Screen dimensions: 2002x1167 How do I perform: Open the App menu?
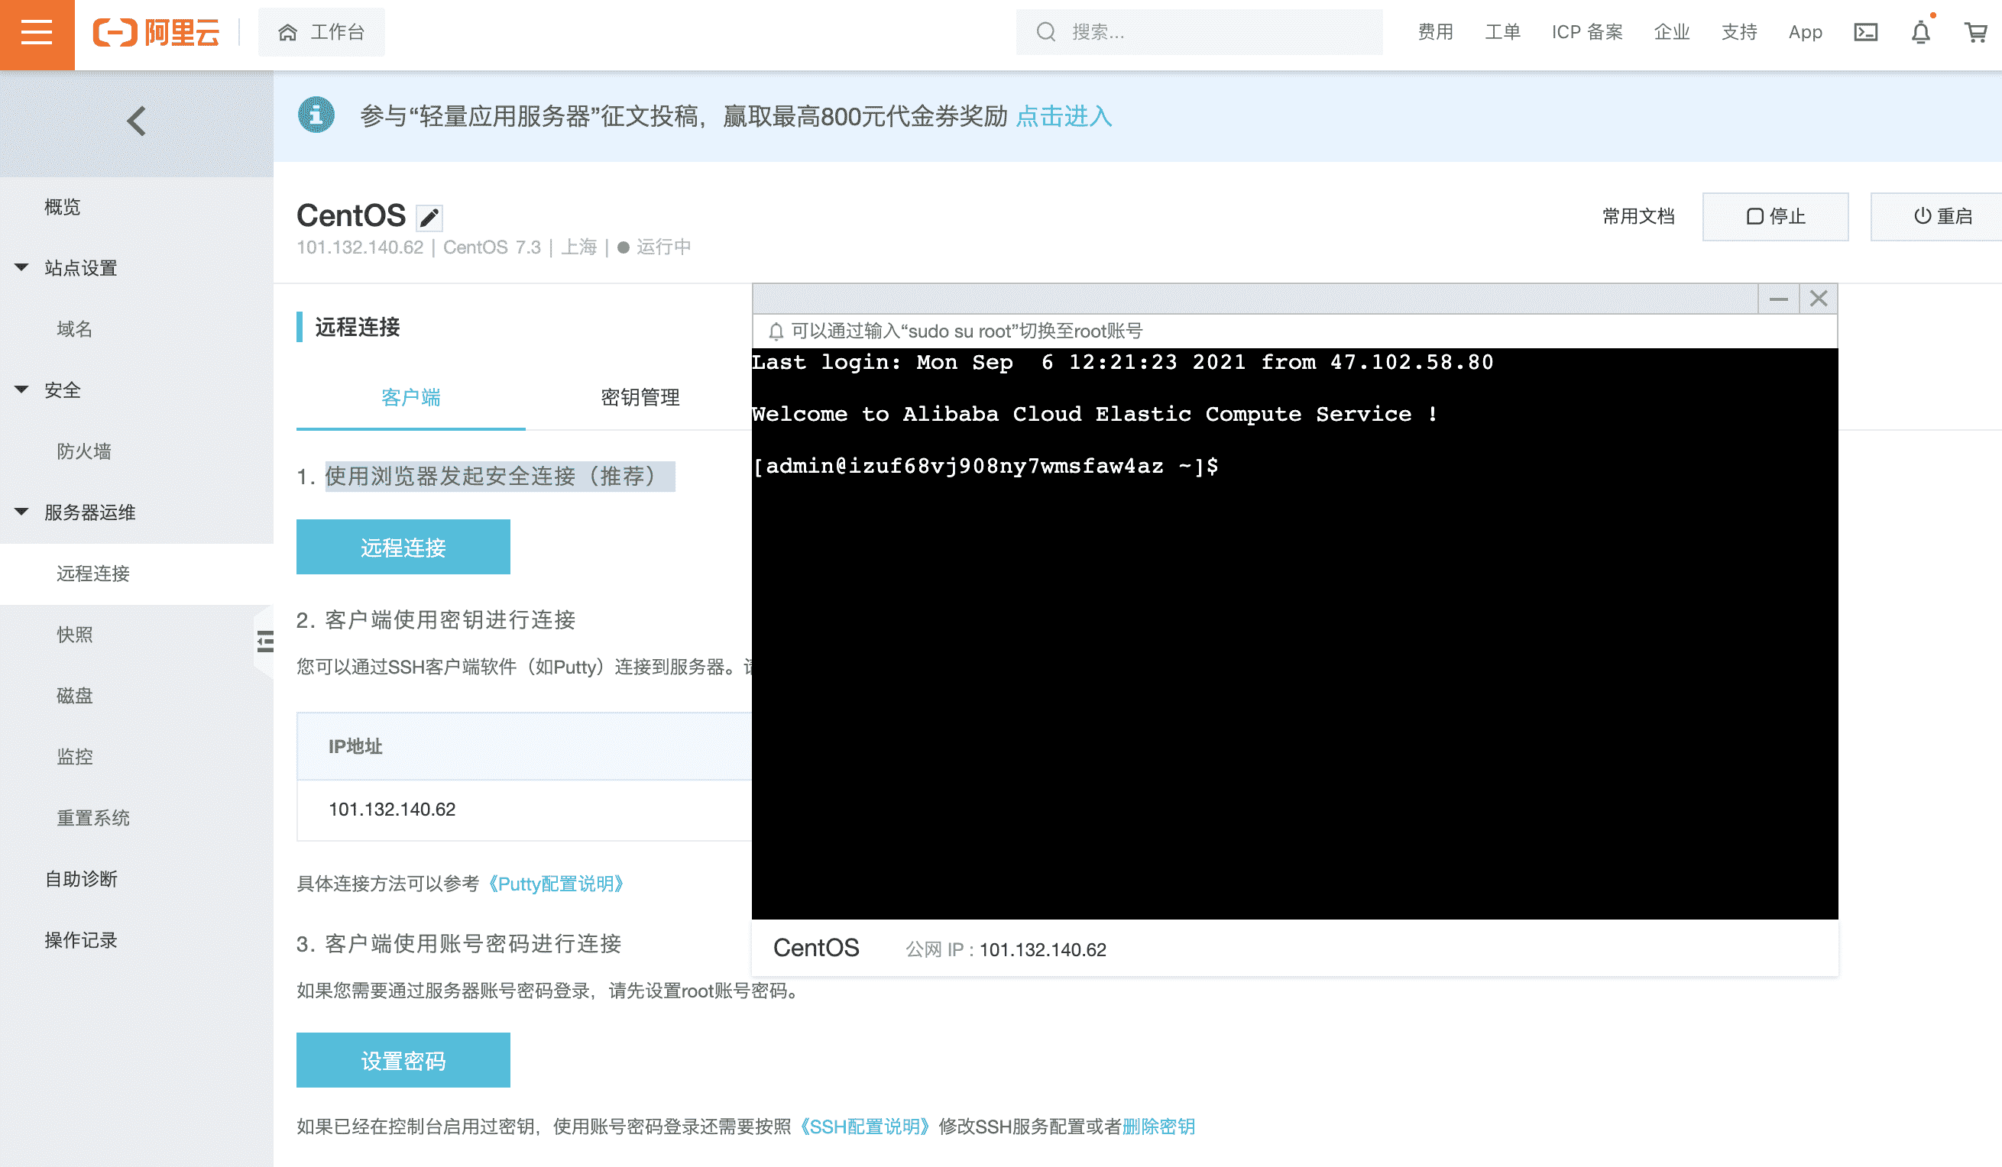[x=1805, y=33]
